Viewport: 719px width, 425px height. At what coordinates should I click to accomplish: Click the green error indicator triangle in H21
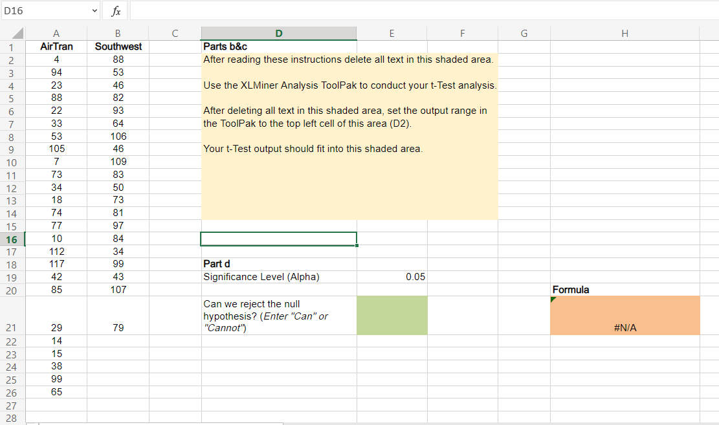[553, 300]
